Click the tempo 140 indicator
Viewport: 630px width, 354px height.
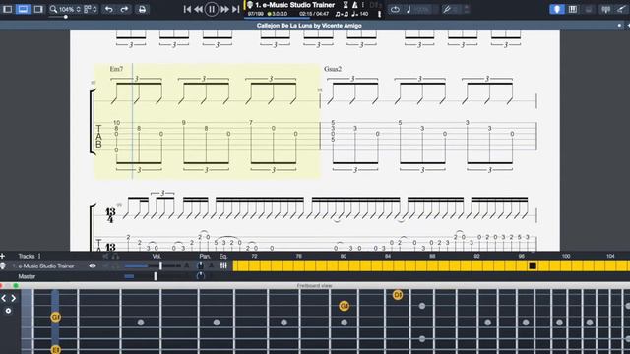click(x=360, y=14)
